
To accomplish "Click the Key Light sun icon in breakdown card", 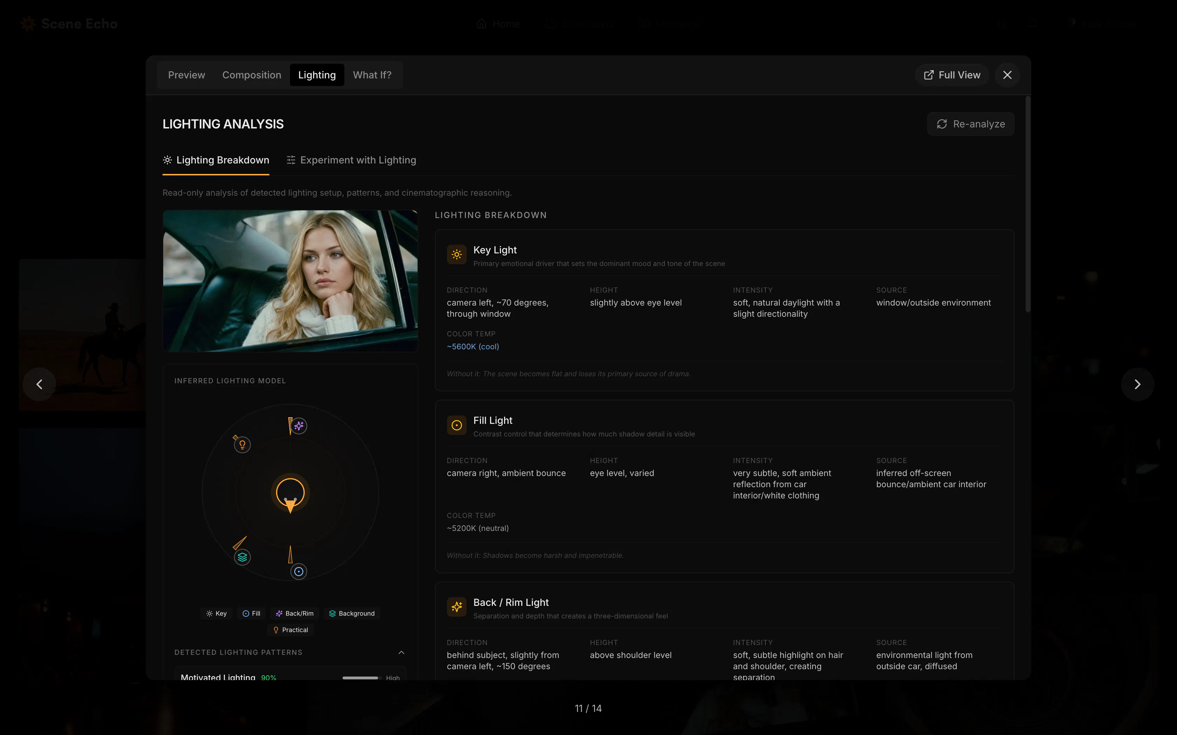I will tap(457, 254).
